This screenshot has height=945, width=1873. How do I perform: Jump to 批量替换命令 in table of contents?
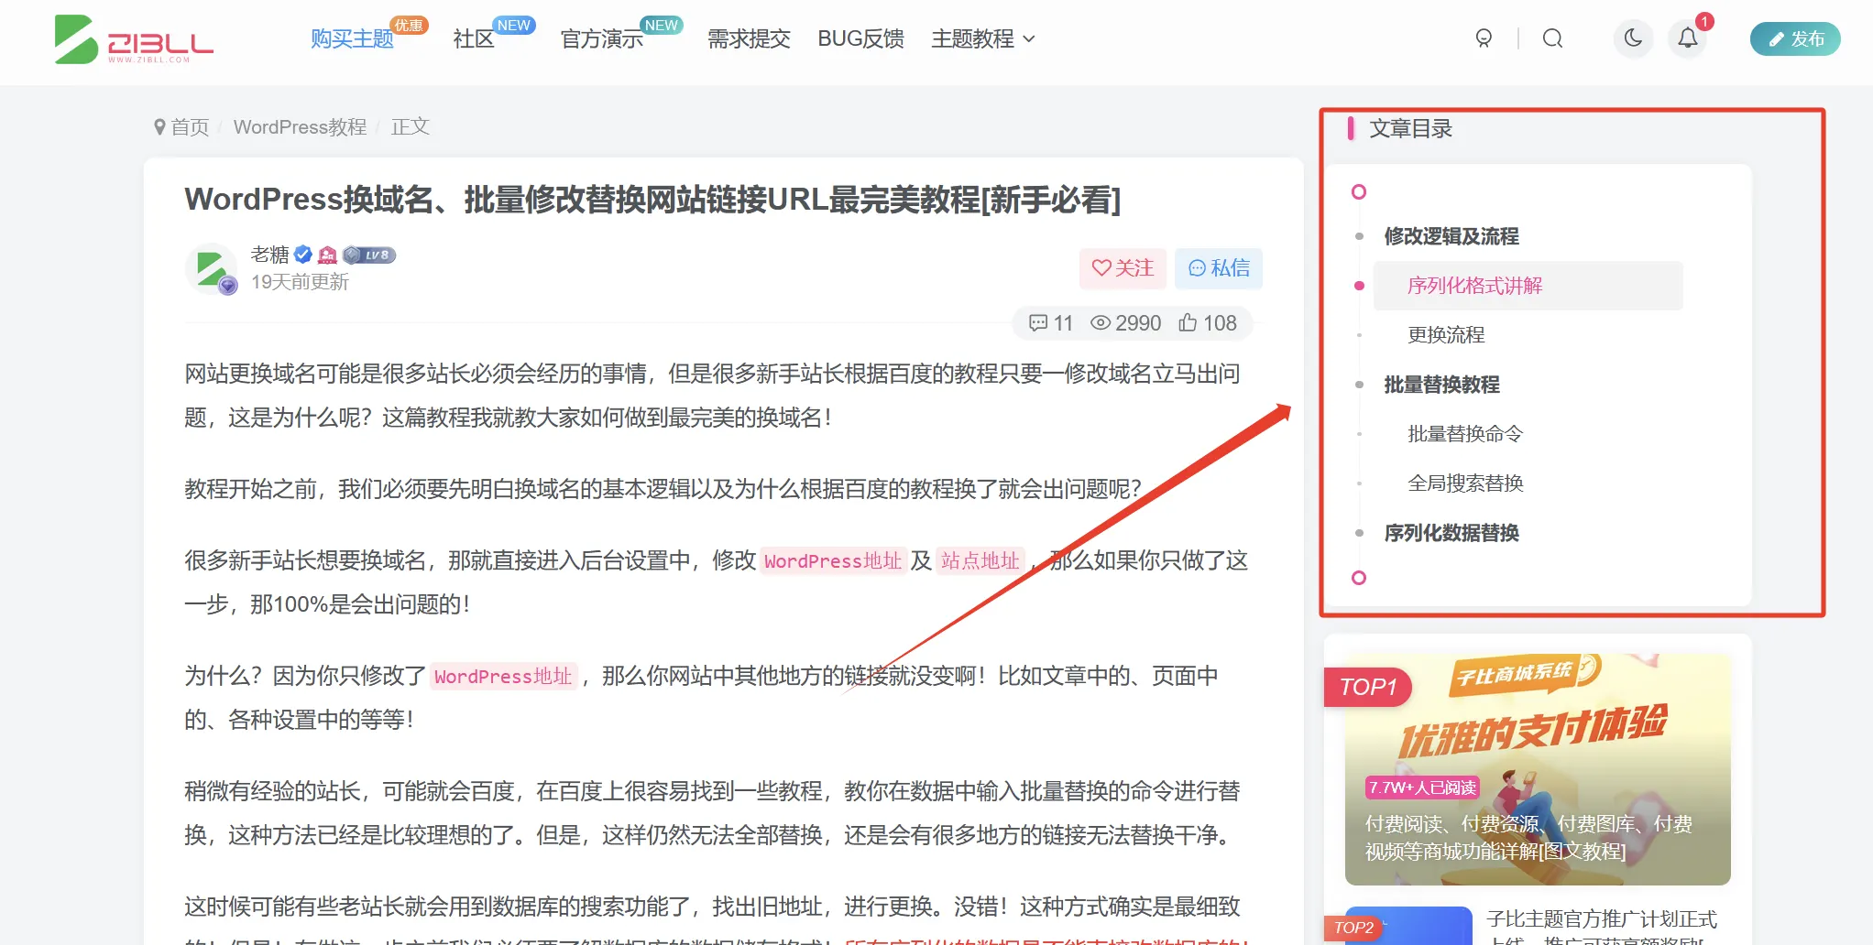click(1465, 434)
